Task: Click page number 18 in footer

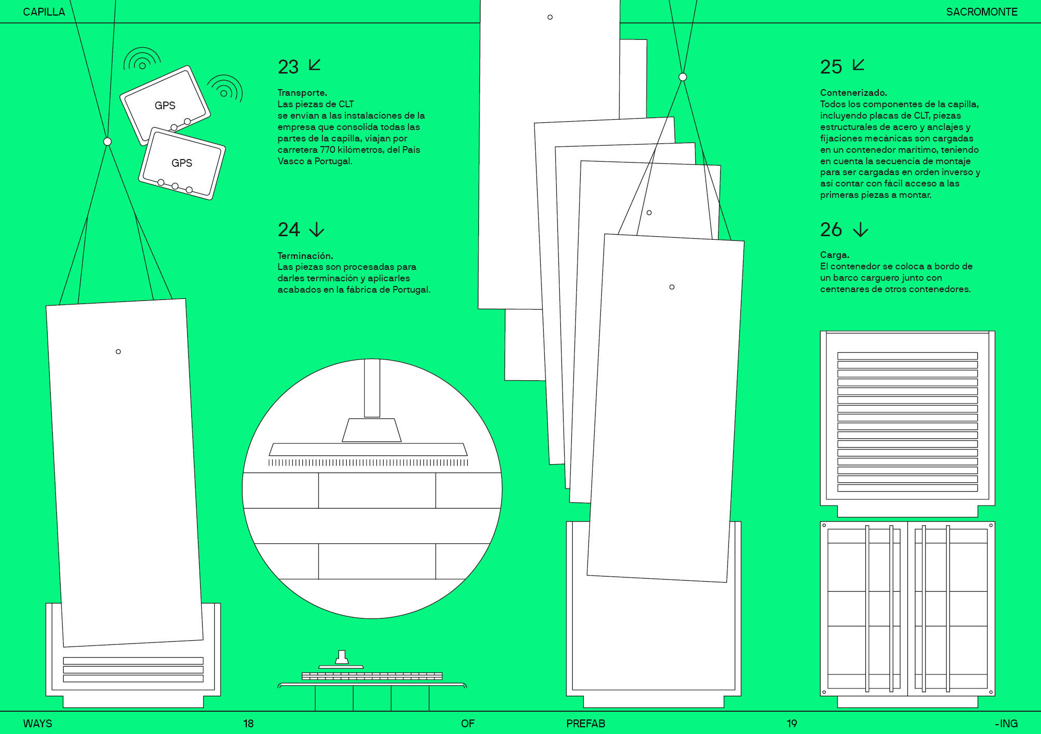Action: pos(248,723)
